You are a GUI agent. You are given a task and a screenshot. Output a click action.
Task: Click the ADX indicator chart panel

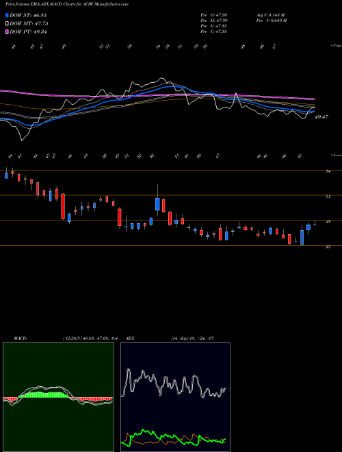pyautogui.click(x=175, y=397)
